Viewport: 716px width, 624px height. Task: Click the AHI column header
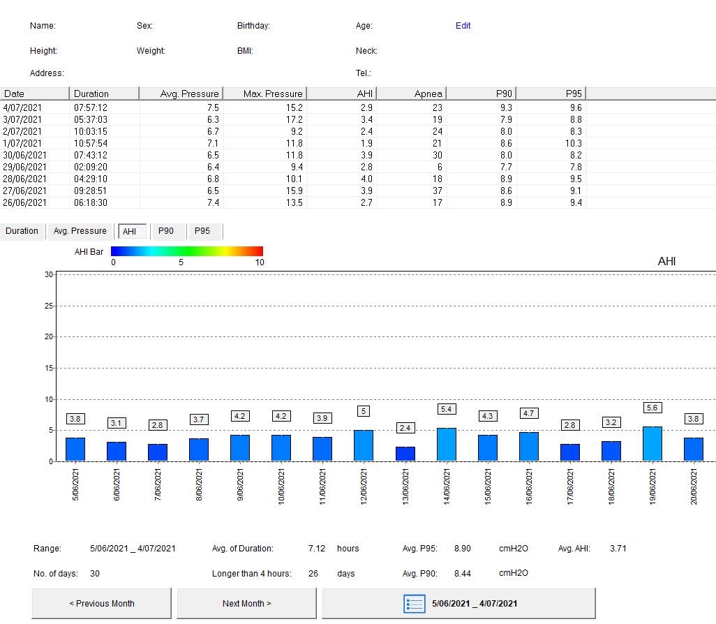[342, 94]
